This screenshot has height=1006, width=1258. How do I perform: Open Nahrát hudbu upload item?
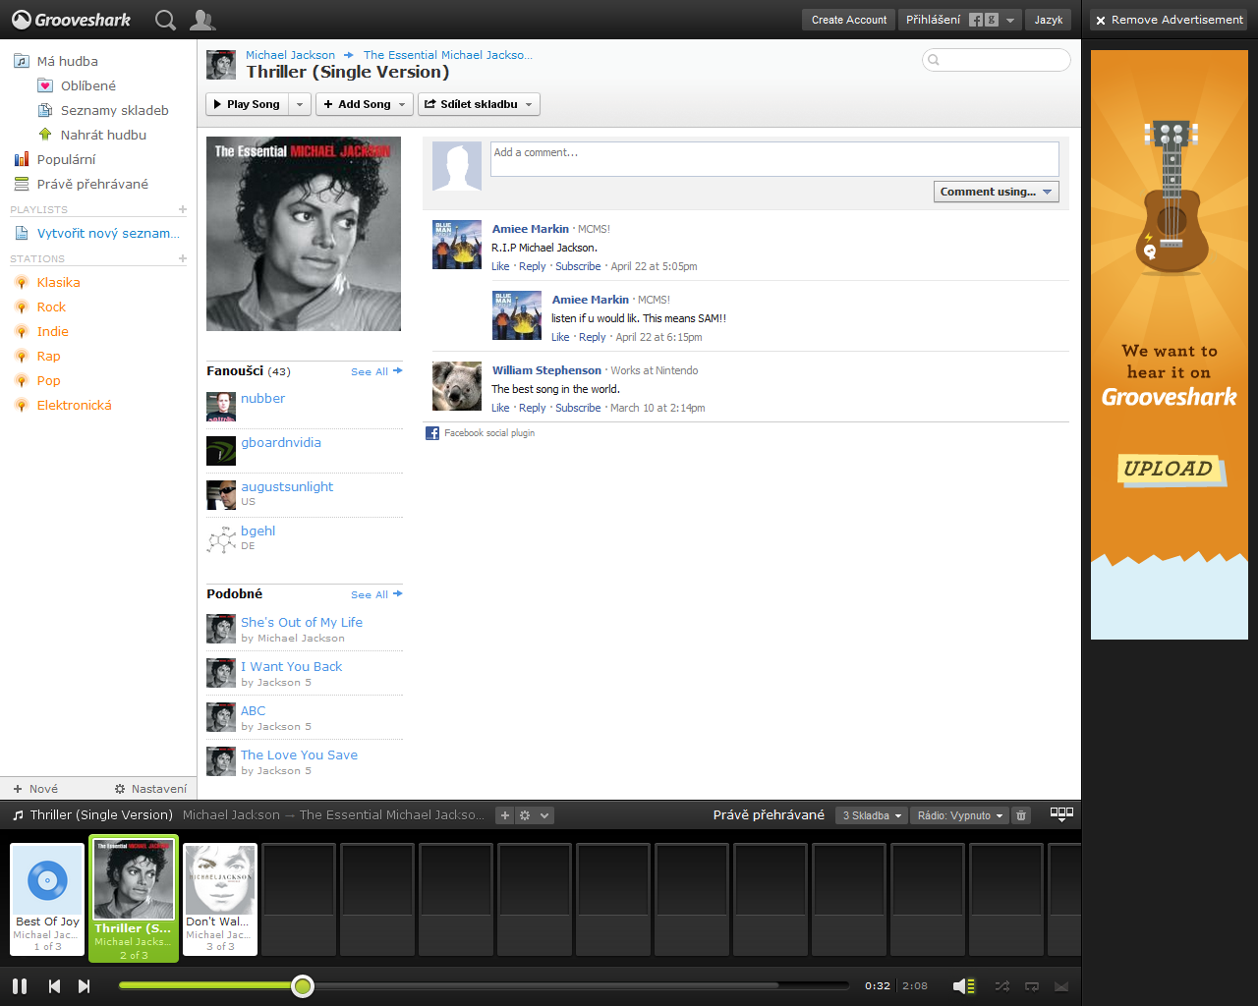(x=91, y=135)
